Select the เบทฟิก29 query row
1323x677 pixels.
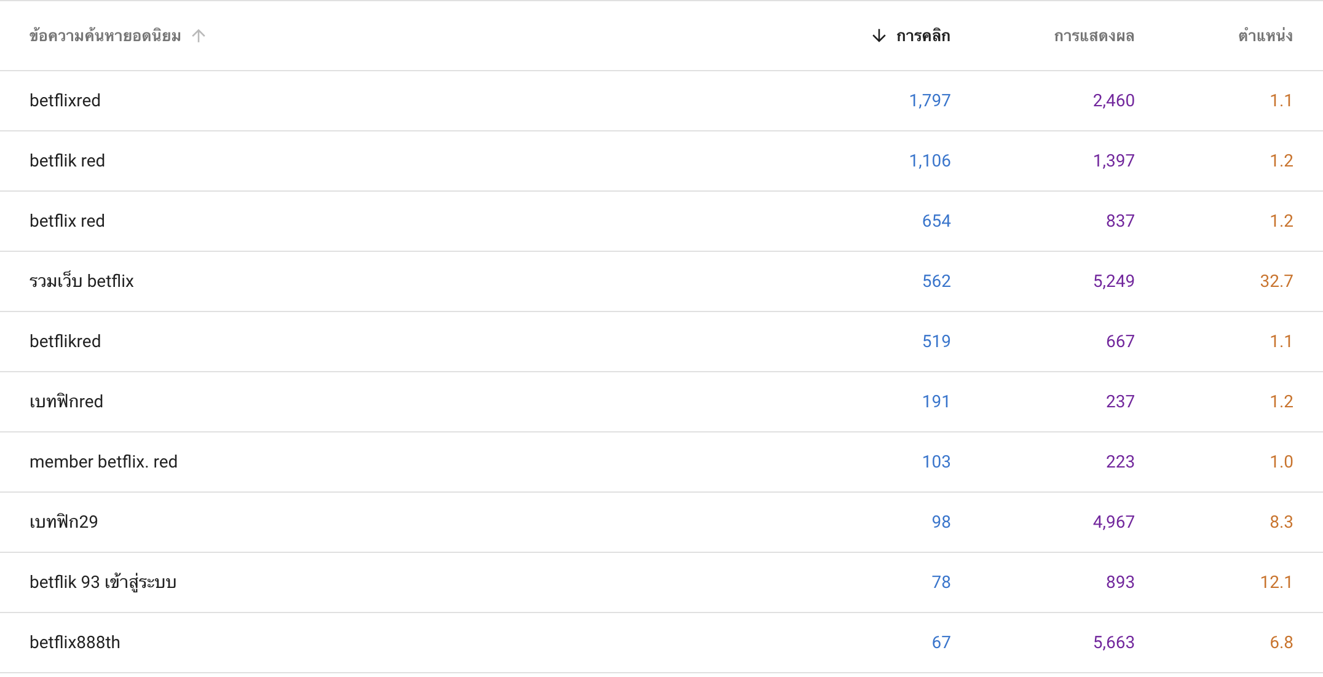pos(661,522)
